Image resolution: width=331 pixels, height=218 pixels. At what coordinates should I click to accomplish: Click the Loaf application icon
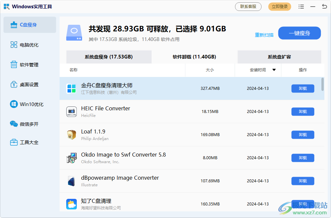[x=71, y=134]
